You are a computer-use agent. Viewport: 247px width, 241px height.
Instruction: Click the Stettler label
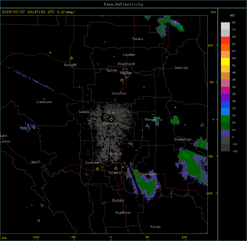point(182,68)
